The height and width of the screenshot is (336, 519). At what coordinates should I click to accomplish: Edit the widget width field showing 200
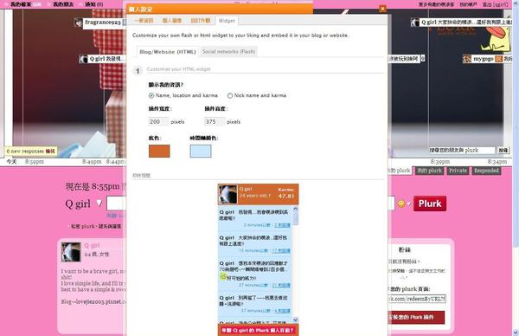158,121
